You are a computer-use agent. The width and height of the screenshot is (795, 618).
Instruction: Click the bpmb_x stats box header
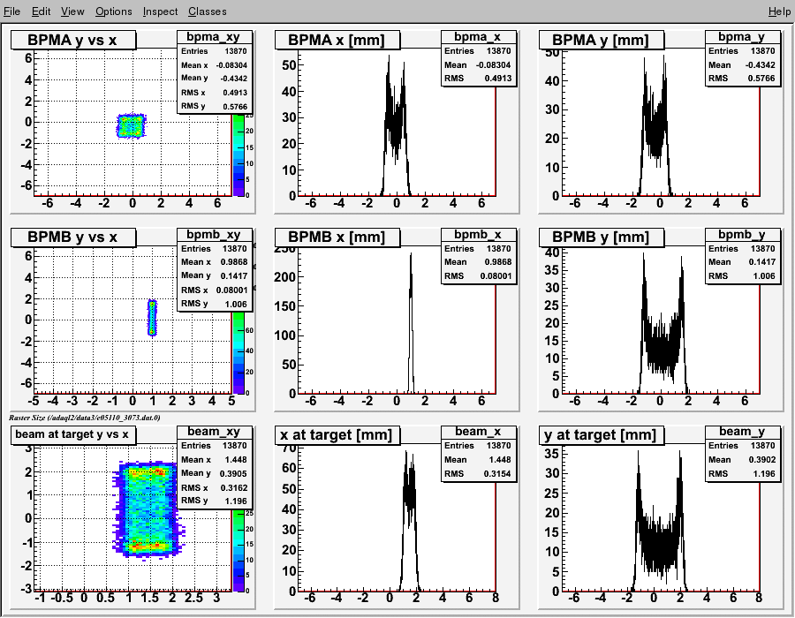478,235
